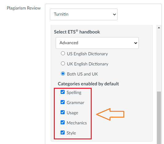
Task: Uncheck the Spelling category checkbox
Action: (62, 92)
